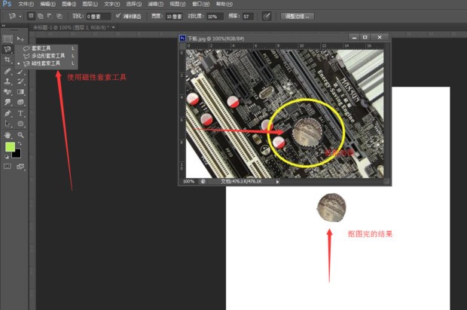
Task: Select the Spot Healing Brush tool
Action: (8, 72)
